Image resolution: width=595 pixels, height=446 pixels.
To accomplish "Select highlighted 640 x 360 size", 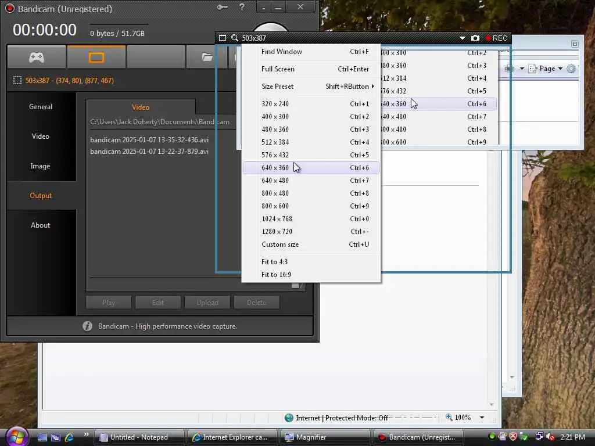I will pos(311,168).
